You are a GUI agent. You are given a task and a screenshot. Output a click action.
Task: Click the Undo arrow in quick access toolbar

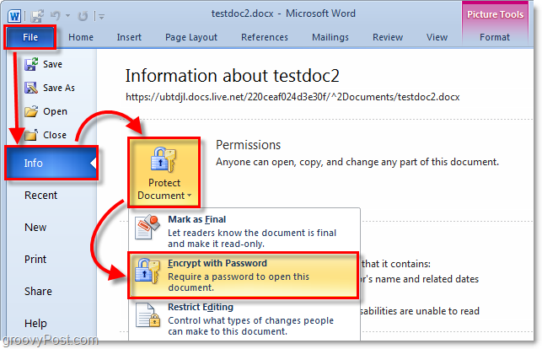(x=55, y=15)
